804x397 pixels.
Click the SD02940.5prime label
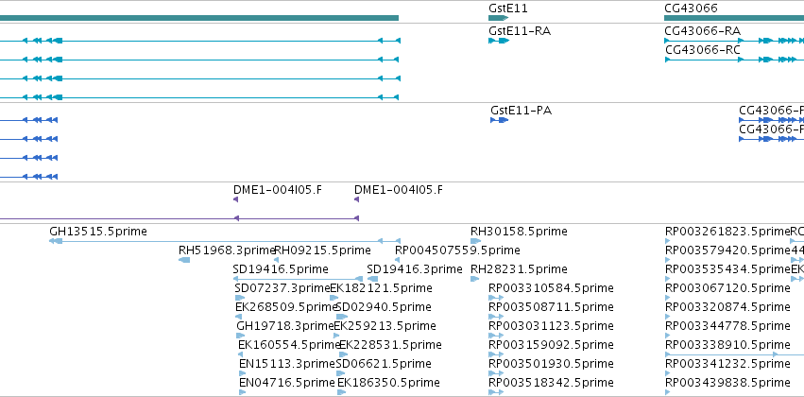point(384,307)
